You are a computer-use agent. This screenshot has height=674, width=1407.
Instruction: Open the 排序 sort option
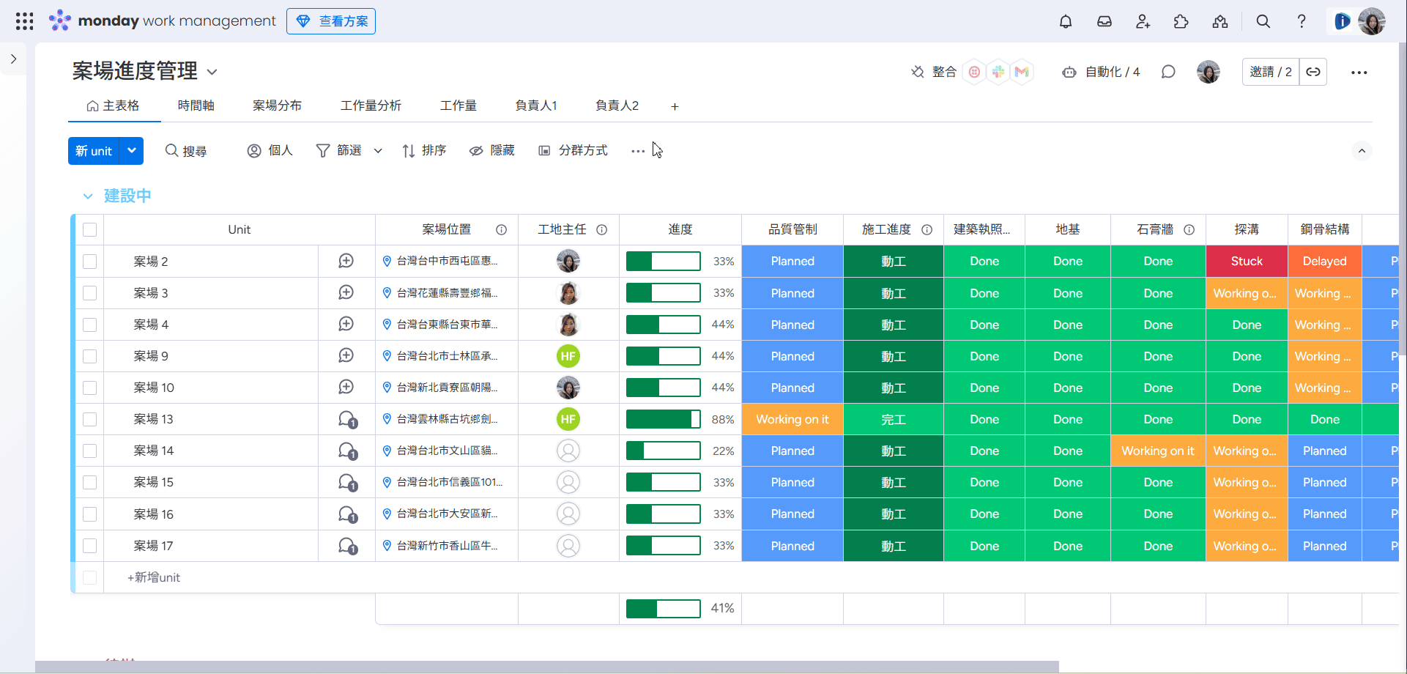tap(424, 151)
